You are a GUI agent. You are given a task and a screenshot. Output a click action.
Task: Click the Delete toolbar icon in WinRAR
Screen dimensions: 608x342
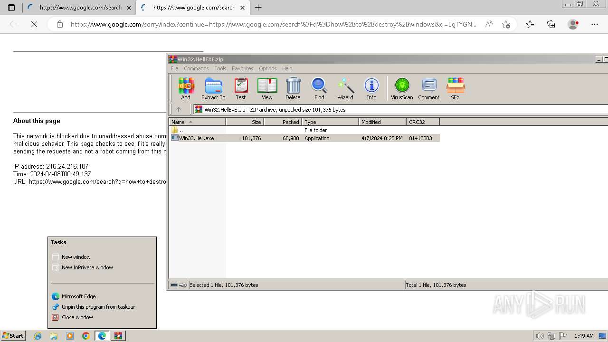[293, 89]
